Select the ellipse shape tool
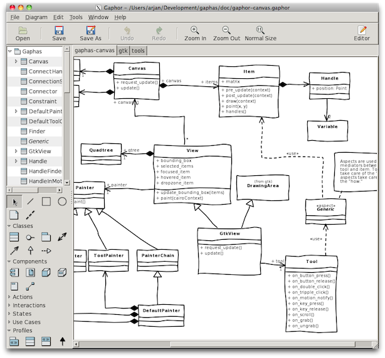Image resolution: width=385 pixels, height=358 pixels. click(x=62, y=202)
